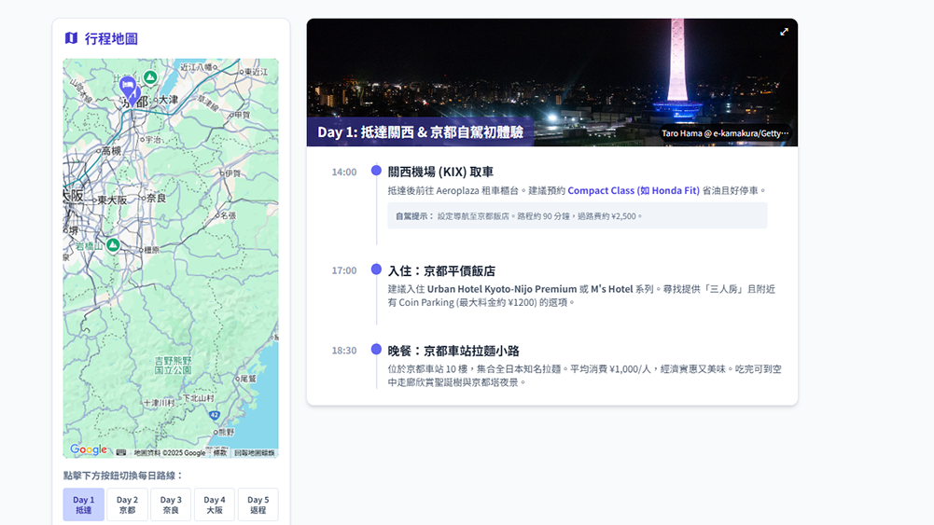
Task: Click the Compact Class (如 Honda Fit) link
Action: [x=633, y=190]
